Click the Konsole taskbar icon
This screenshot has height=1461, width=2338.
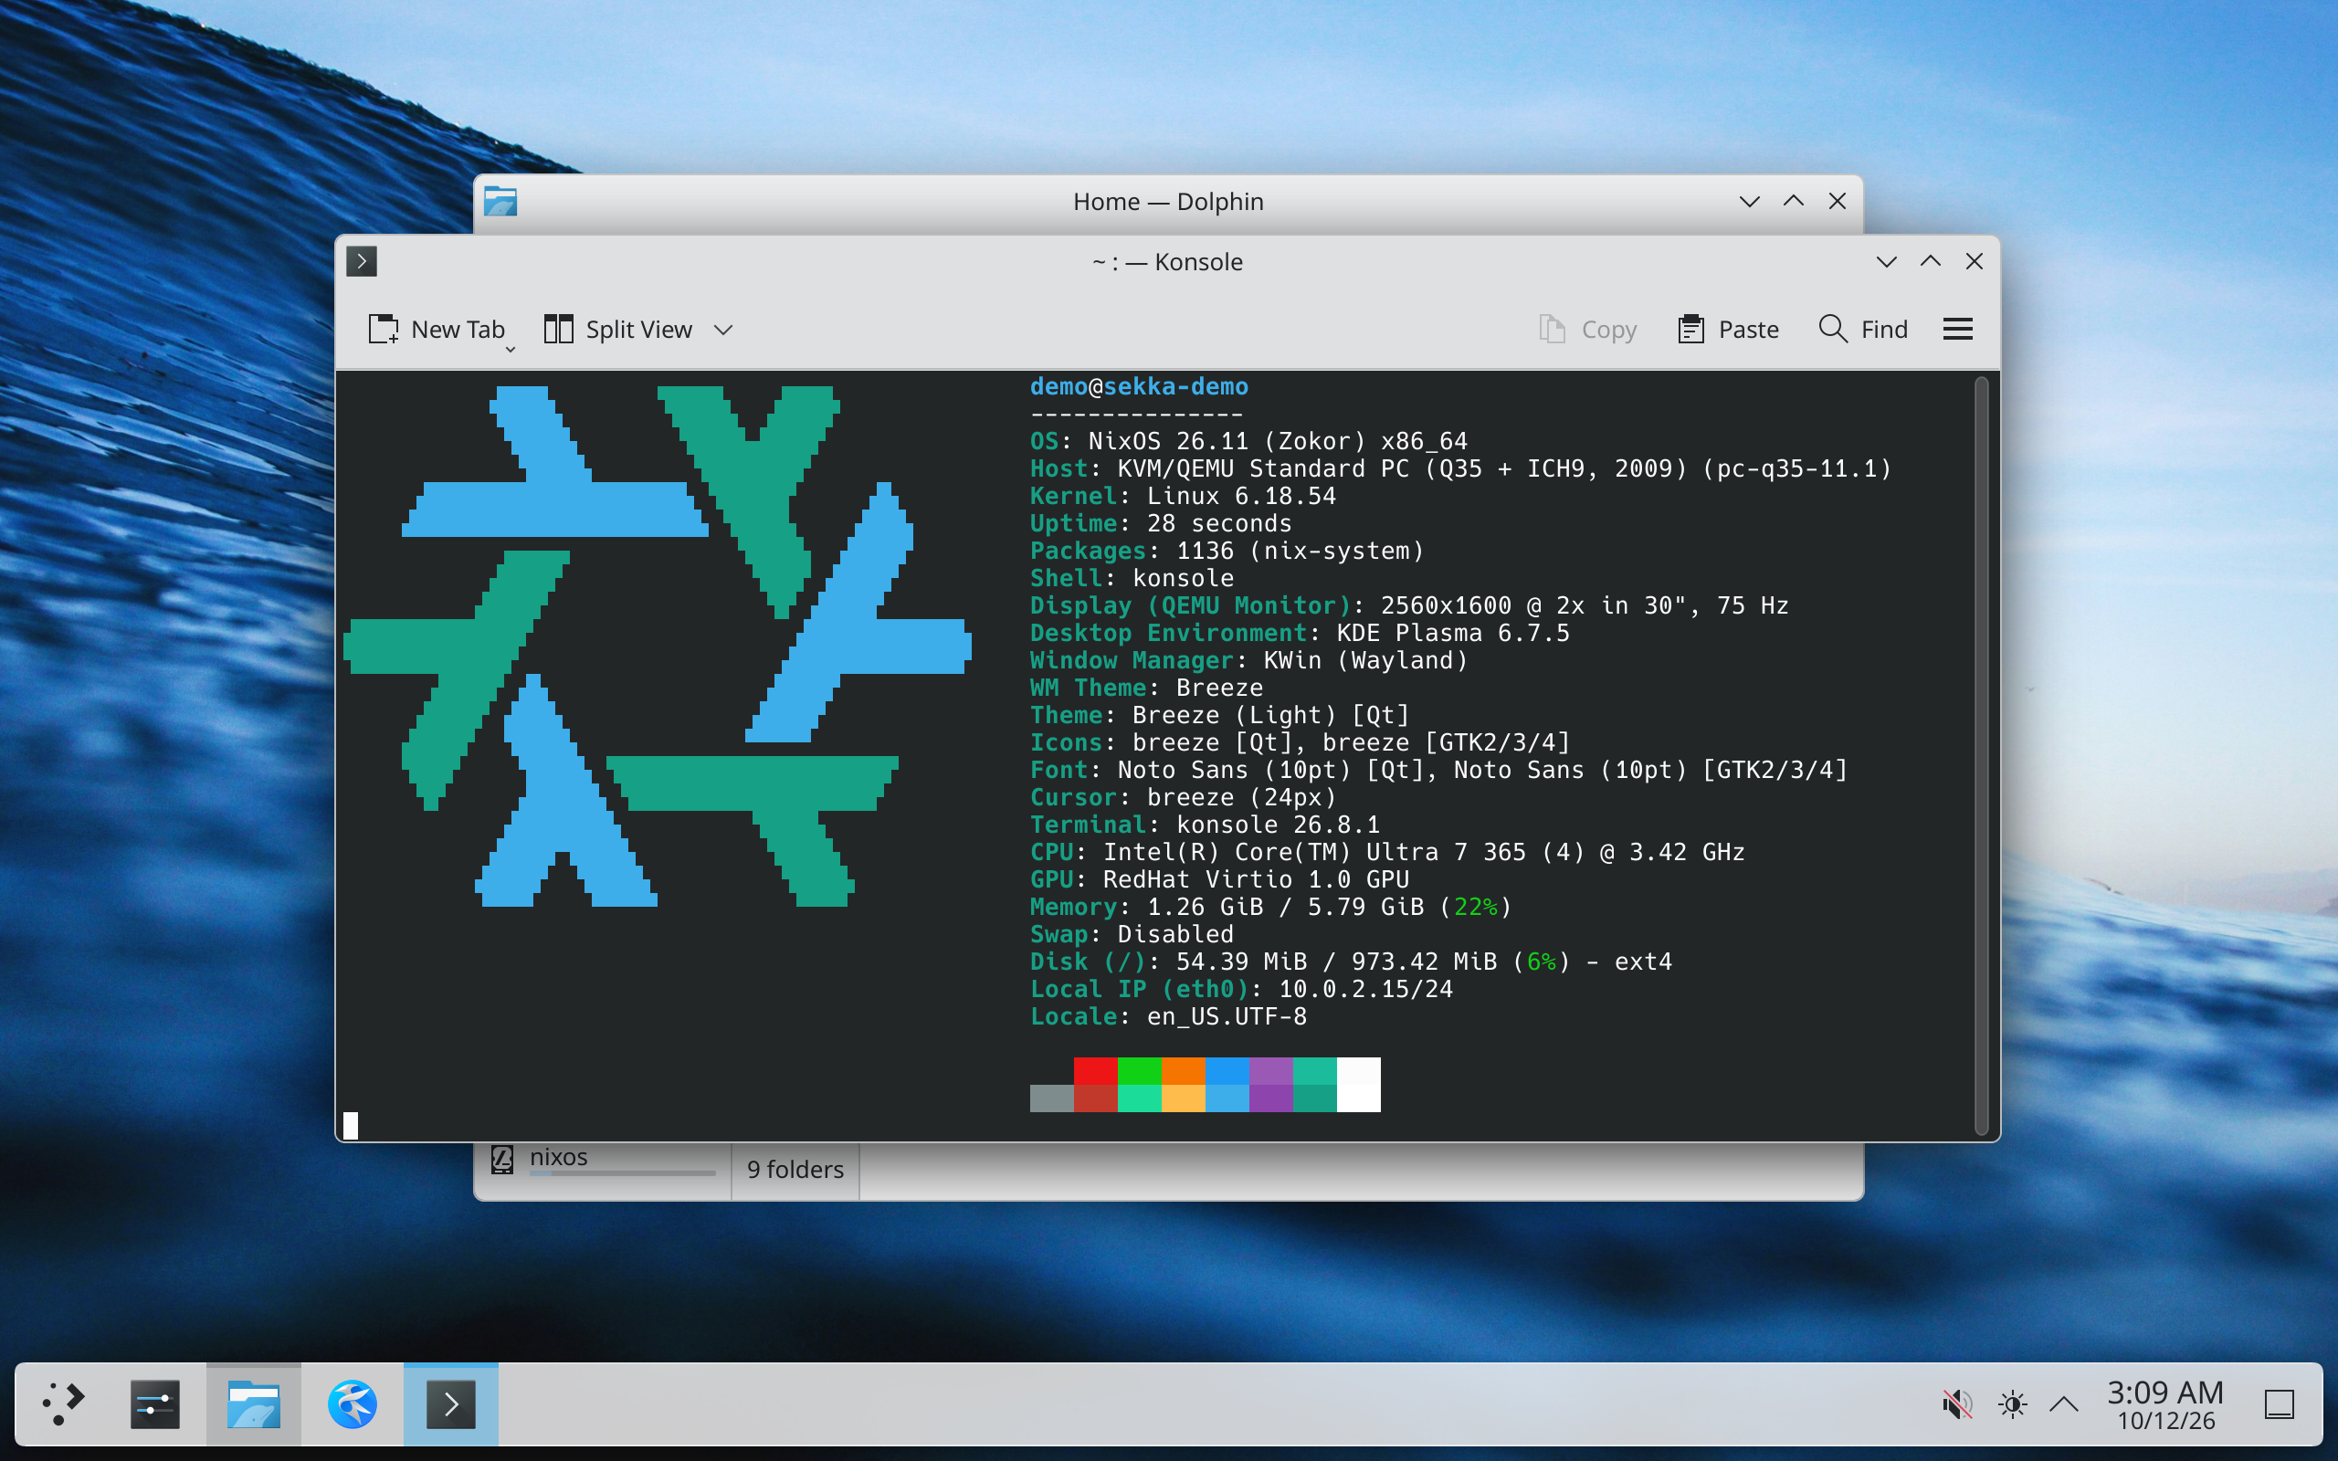(x=451, y=1404)
